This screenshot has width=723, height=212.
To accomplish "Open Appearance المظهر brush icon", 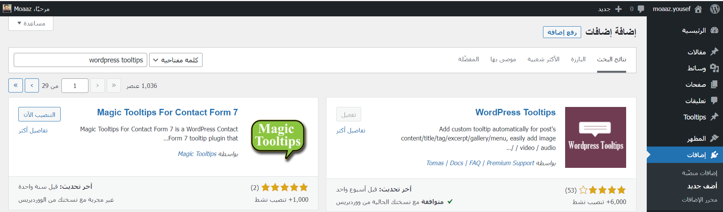I will tap(715, 139).
